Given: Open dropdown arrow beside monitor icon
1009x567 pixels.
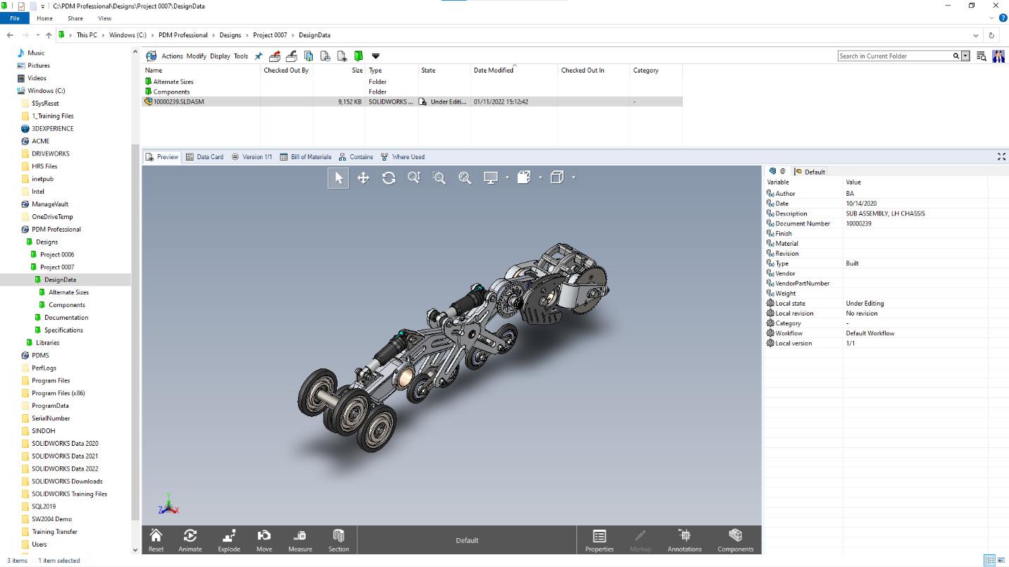Looking at the screenshot, I should click(x=507, y=177).
